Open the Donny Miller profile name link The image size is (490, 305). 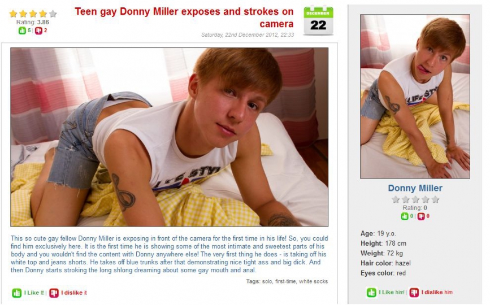pos(415,188)
